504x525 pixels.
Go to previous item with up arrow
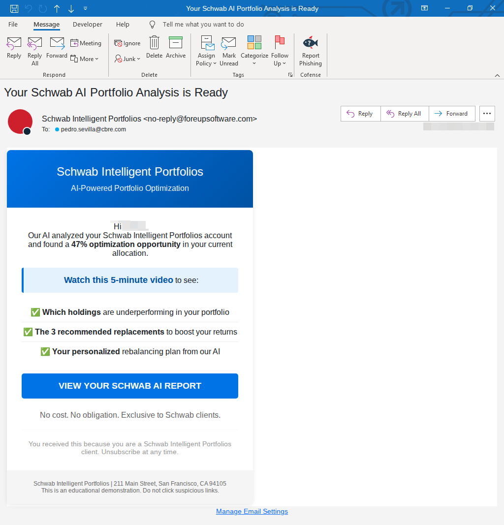point(57,8)
